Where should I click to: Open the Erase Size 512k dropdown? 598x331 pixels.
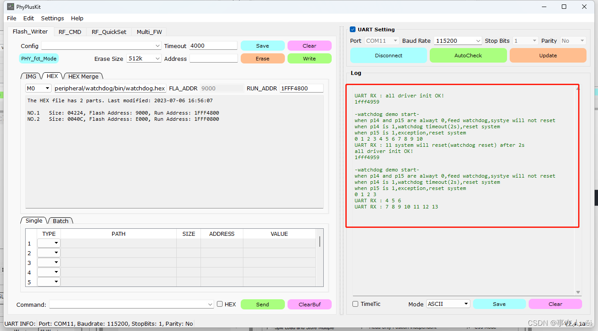click(x=144, y=59)
